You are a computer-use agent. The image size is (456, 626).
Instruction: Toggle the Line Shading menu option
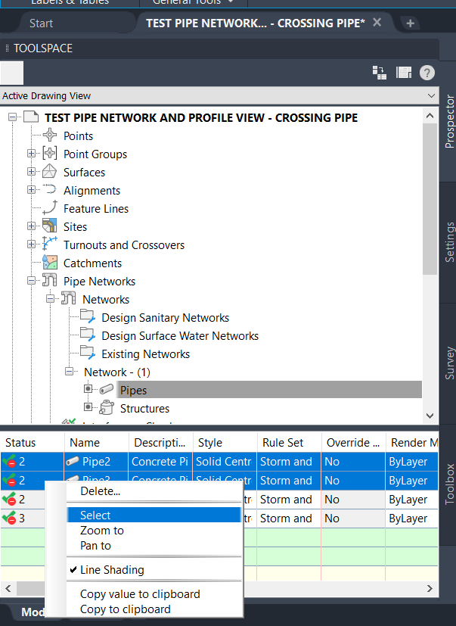point(154,570)
